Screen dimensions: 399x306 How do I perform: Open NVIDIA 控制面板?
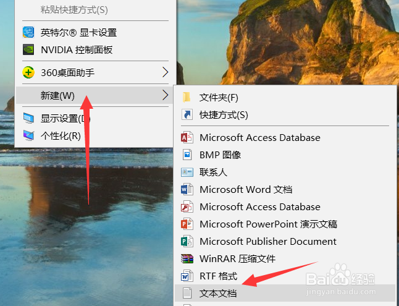pyautogui.click(x=95, y=49)
